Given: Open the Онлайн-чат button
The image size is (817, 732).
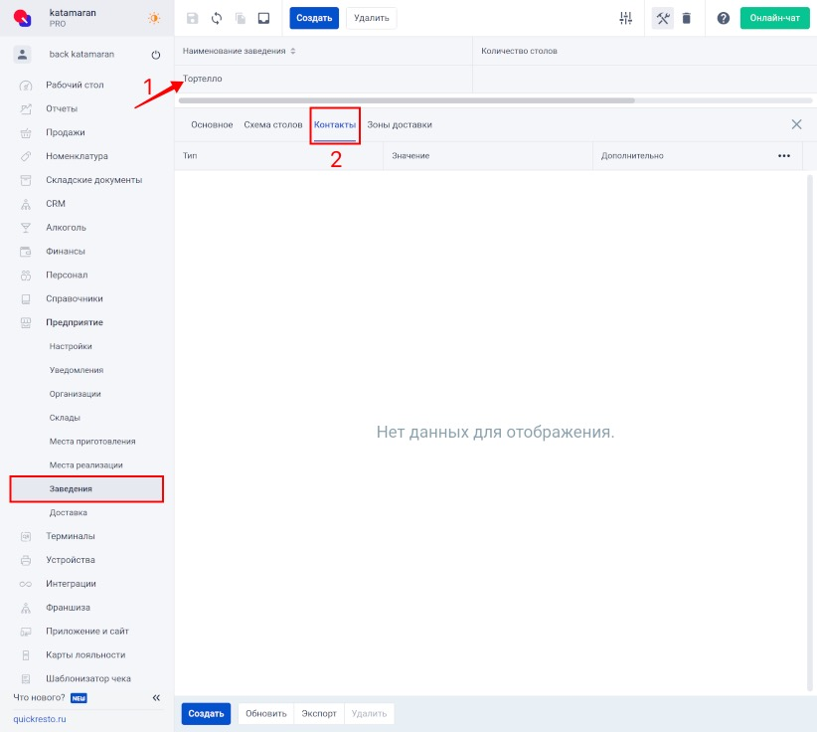Looking at the screenshot, I should [775, 18].
